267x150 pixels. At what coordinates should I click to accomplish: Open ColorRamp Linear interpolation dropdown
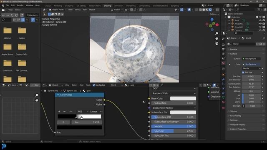(x=96, y=112)
